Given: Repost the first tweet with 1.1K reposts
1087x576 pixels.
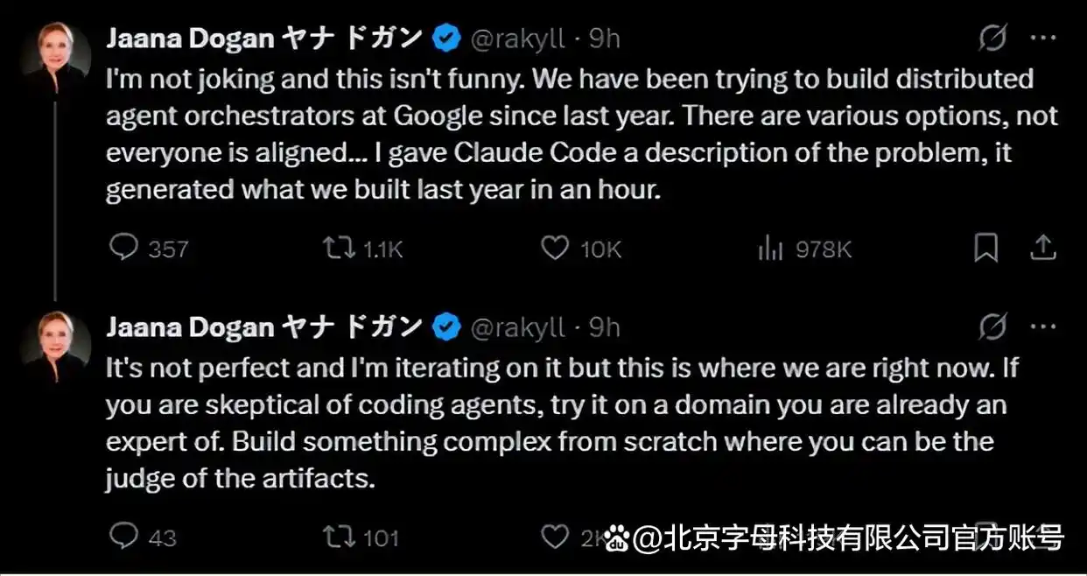Looking at the screenshot, I should pyautogui.click(x=335, y=249).
